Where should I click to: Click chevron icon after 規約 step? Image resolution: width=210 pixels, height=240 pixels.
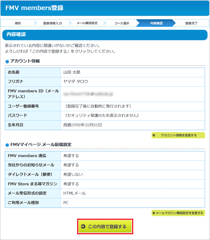(x=35, y=23)
